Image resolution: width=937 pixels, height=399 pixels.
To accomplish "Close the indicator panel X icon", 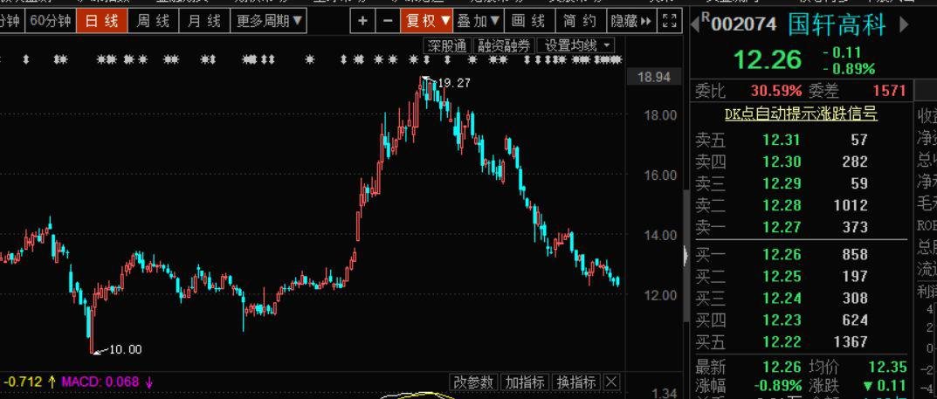I will [x=611, y=382].
